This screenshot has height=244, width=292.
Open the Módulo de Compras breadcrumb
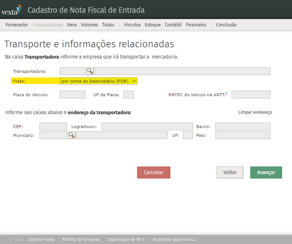click(x=81, y=239)
